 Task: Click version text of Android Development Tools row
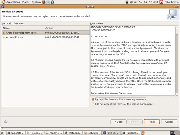click(x=62, y=33)
